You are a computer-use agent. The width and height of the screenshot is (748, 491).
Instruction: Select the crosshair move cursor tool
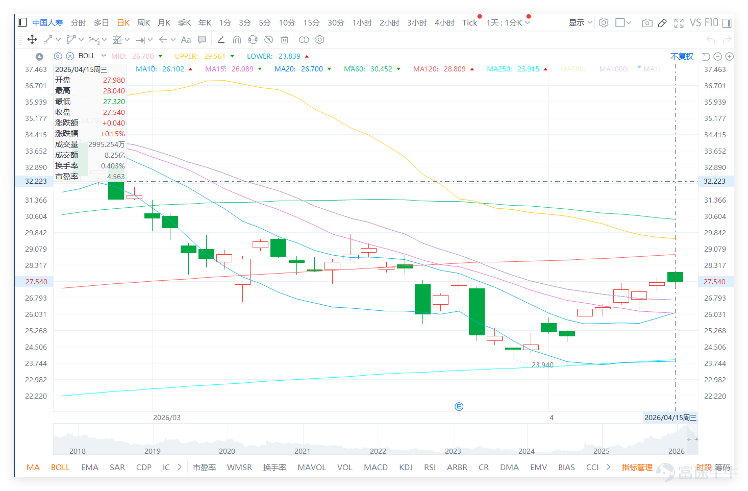click(32, 39)
